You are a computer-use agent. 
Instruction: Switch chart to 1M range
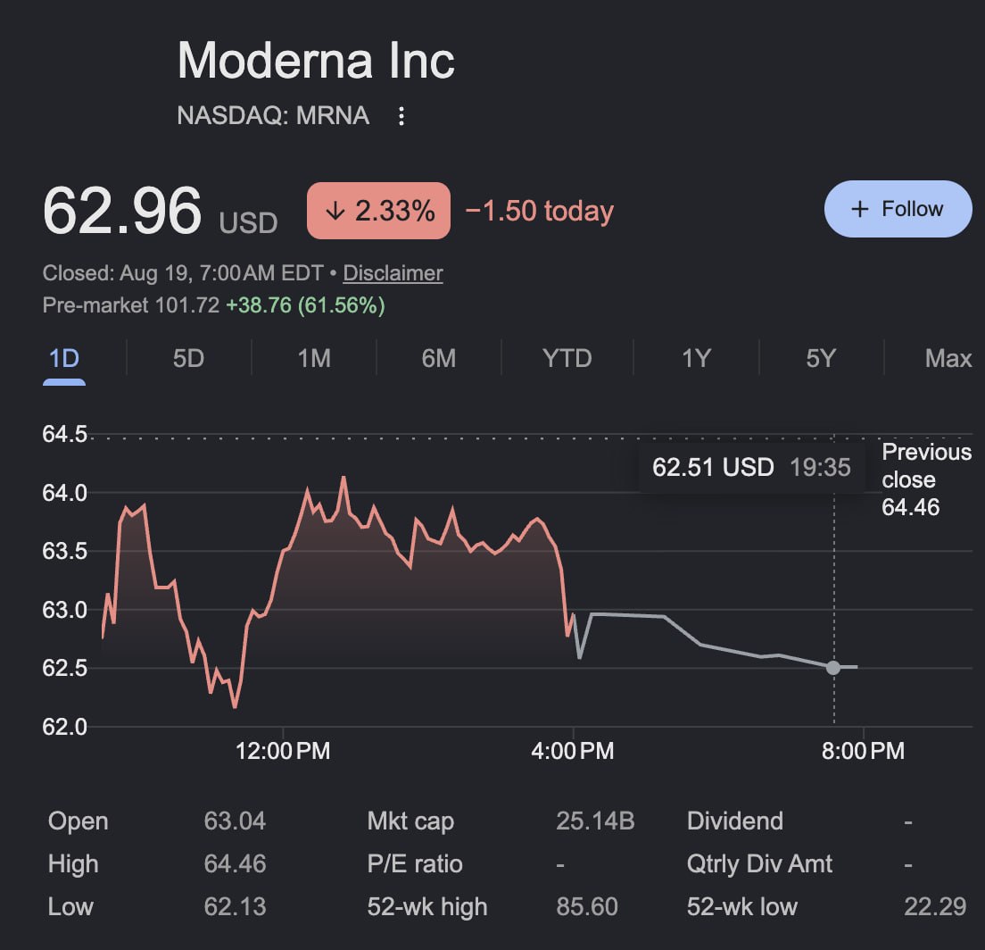tap(313, 358)
